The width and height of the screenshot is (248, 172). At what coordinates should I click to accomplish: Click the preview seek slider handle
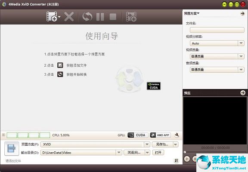click(x=185, y=152)
